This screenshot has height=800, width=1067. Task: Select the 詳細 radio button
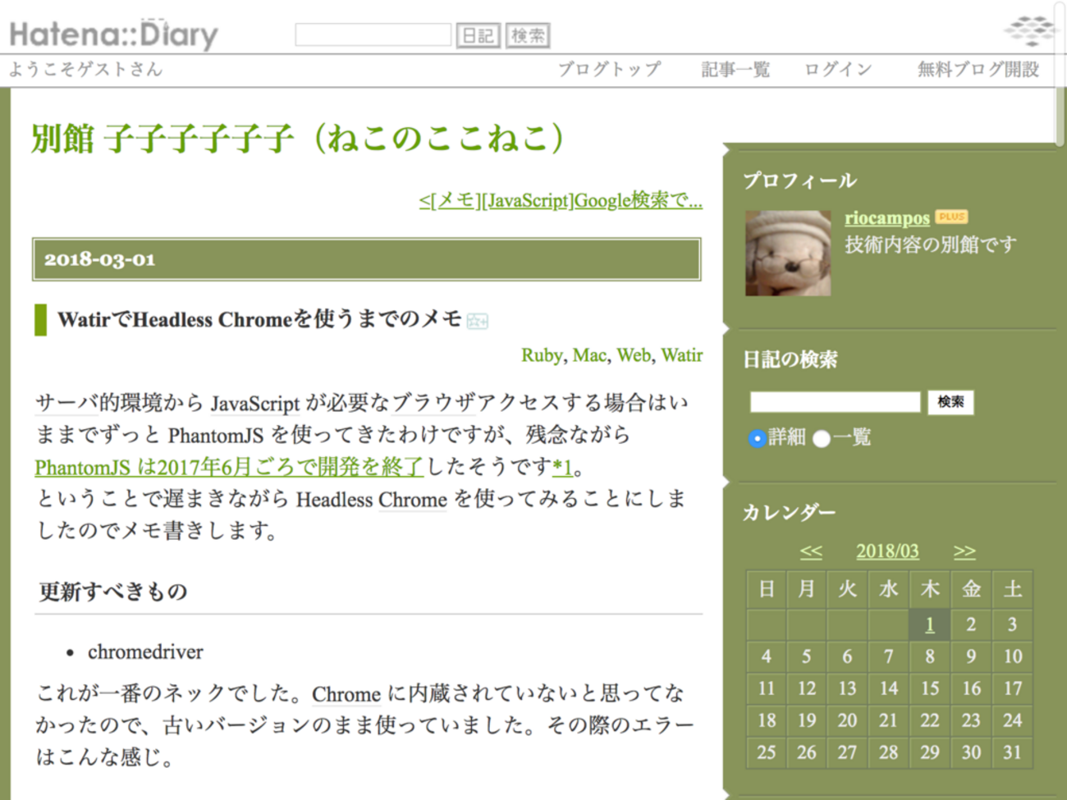tap(756, 438)
